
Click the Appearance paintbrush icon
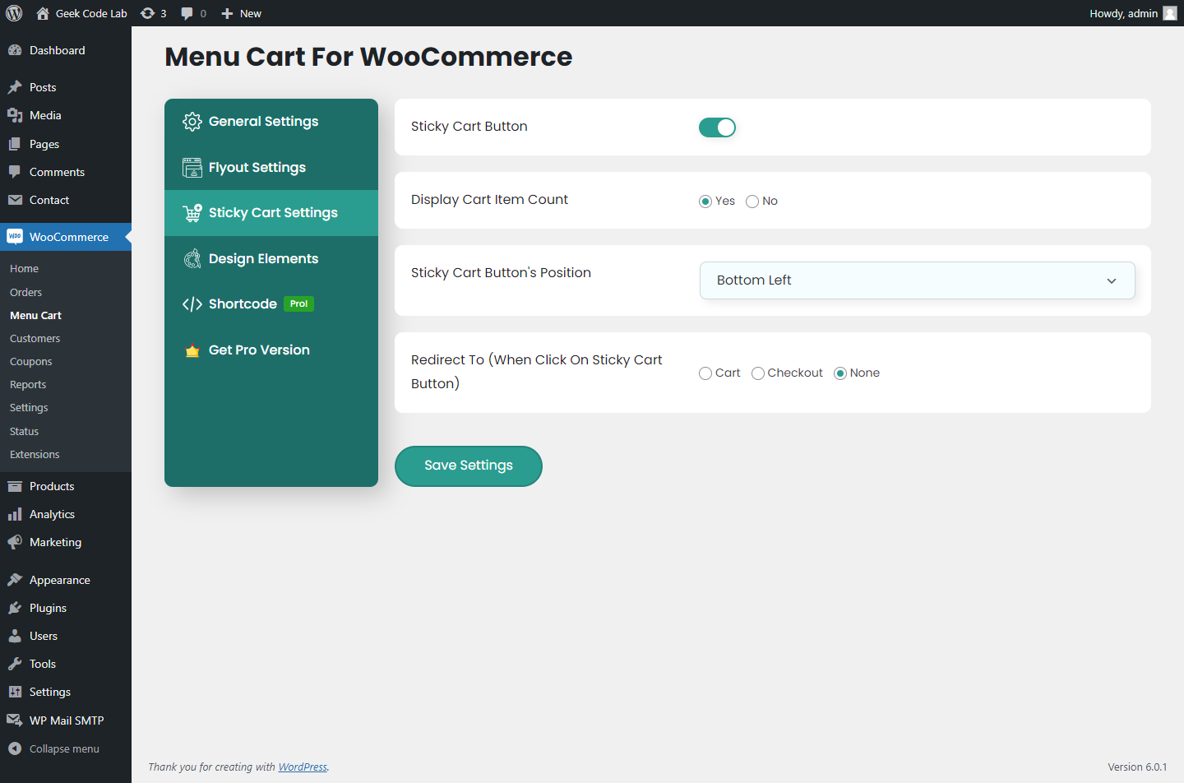(15, 580)
